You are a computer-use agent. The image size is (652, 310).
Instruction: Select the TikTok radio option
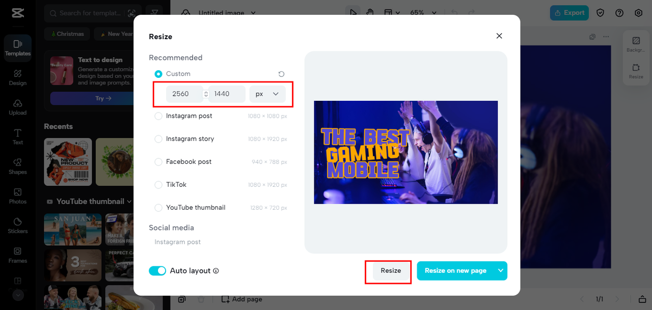158,185
